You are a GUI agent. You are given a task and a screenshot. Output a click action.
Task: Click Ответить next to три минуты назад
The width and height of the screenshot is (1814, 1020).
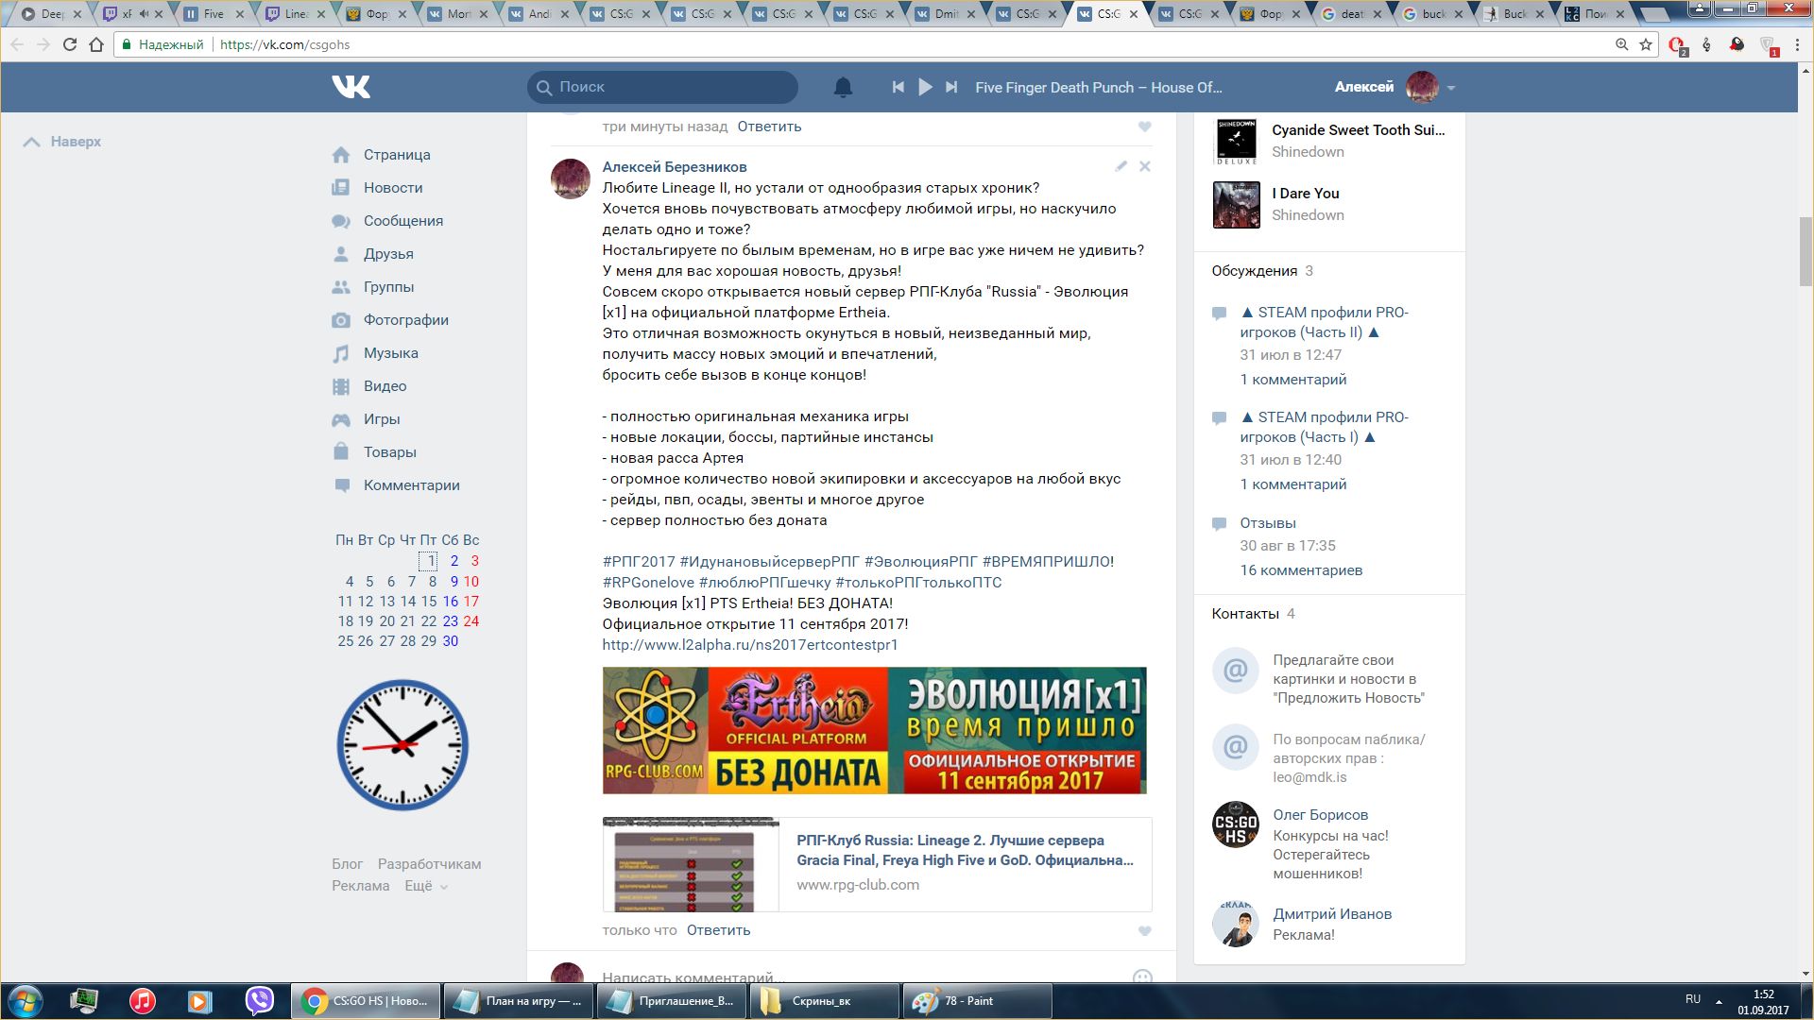coord(769,127)
